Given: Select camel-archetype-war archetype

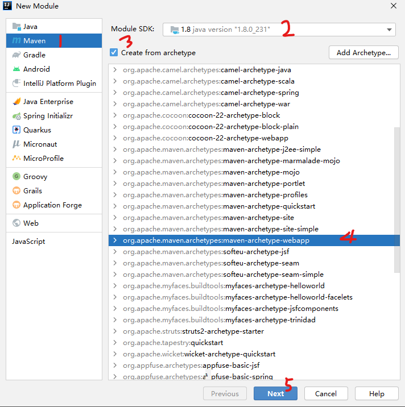Looking at the screenshot, I should (254, 104).
